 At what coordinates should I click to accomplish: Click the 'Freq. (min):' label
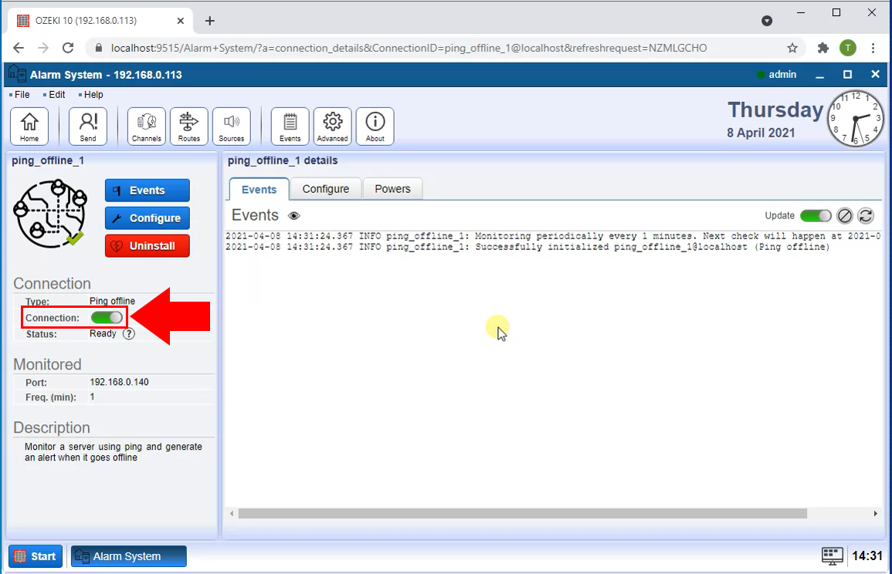[x=51, y=397]
